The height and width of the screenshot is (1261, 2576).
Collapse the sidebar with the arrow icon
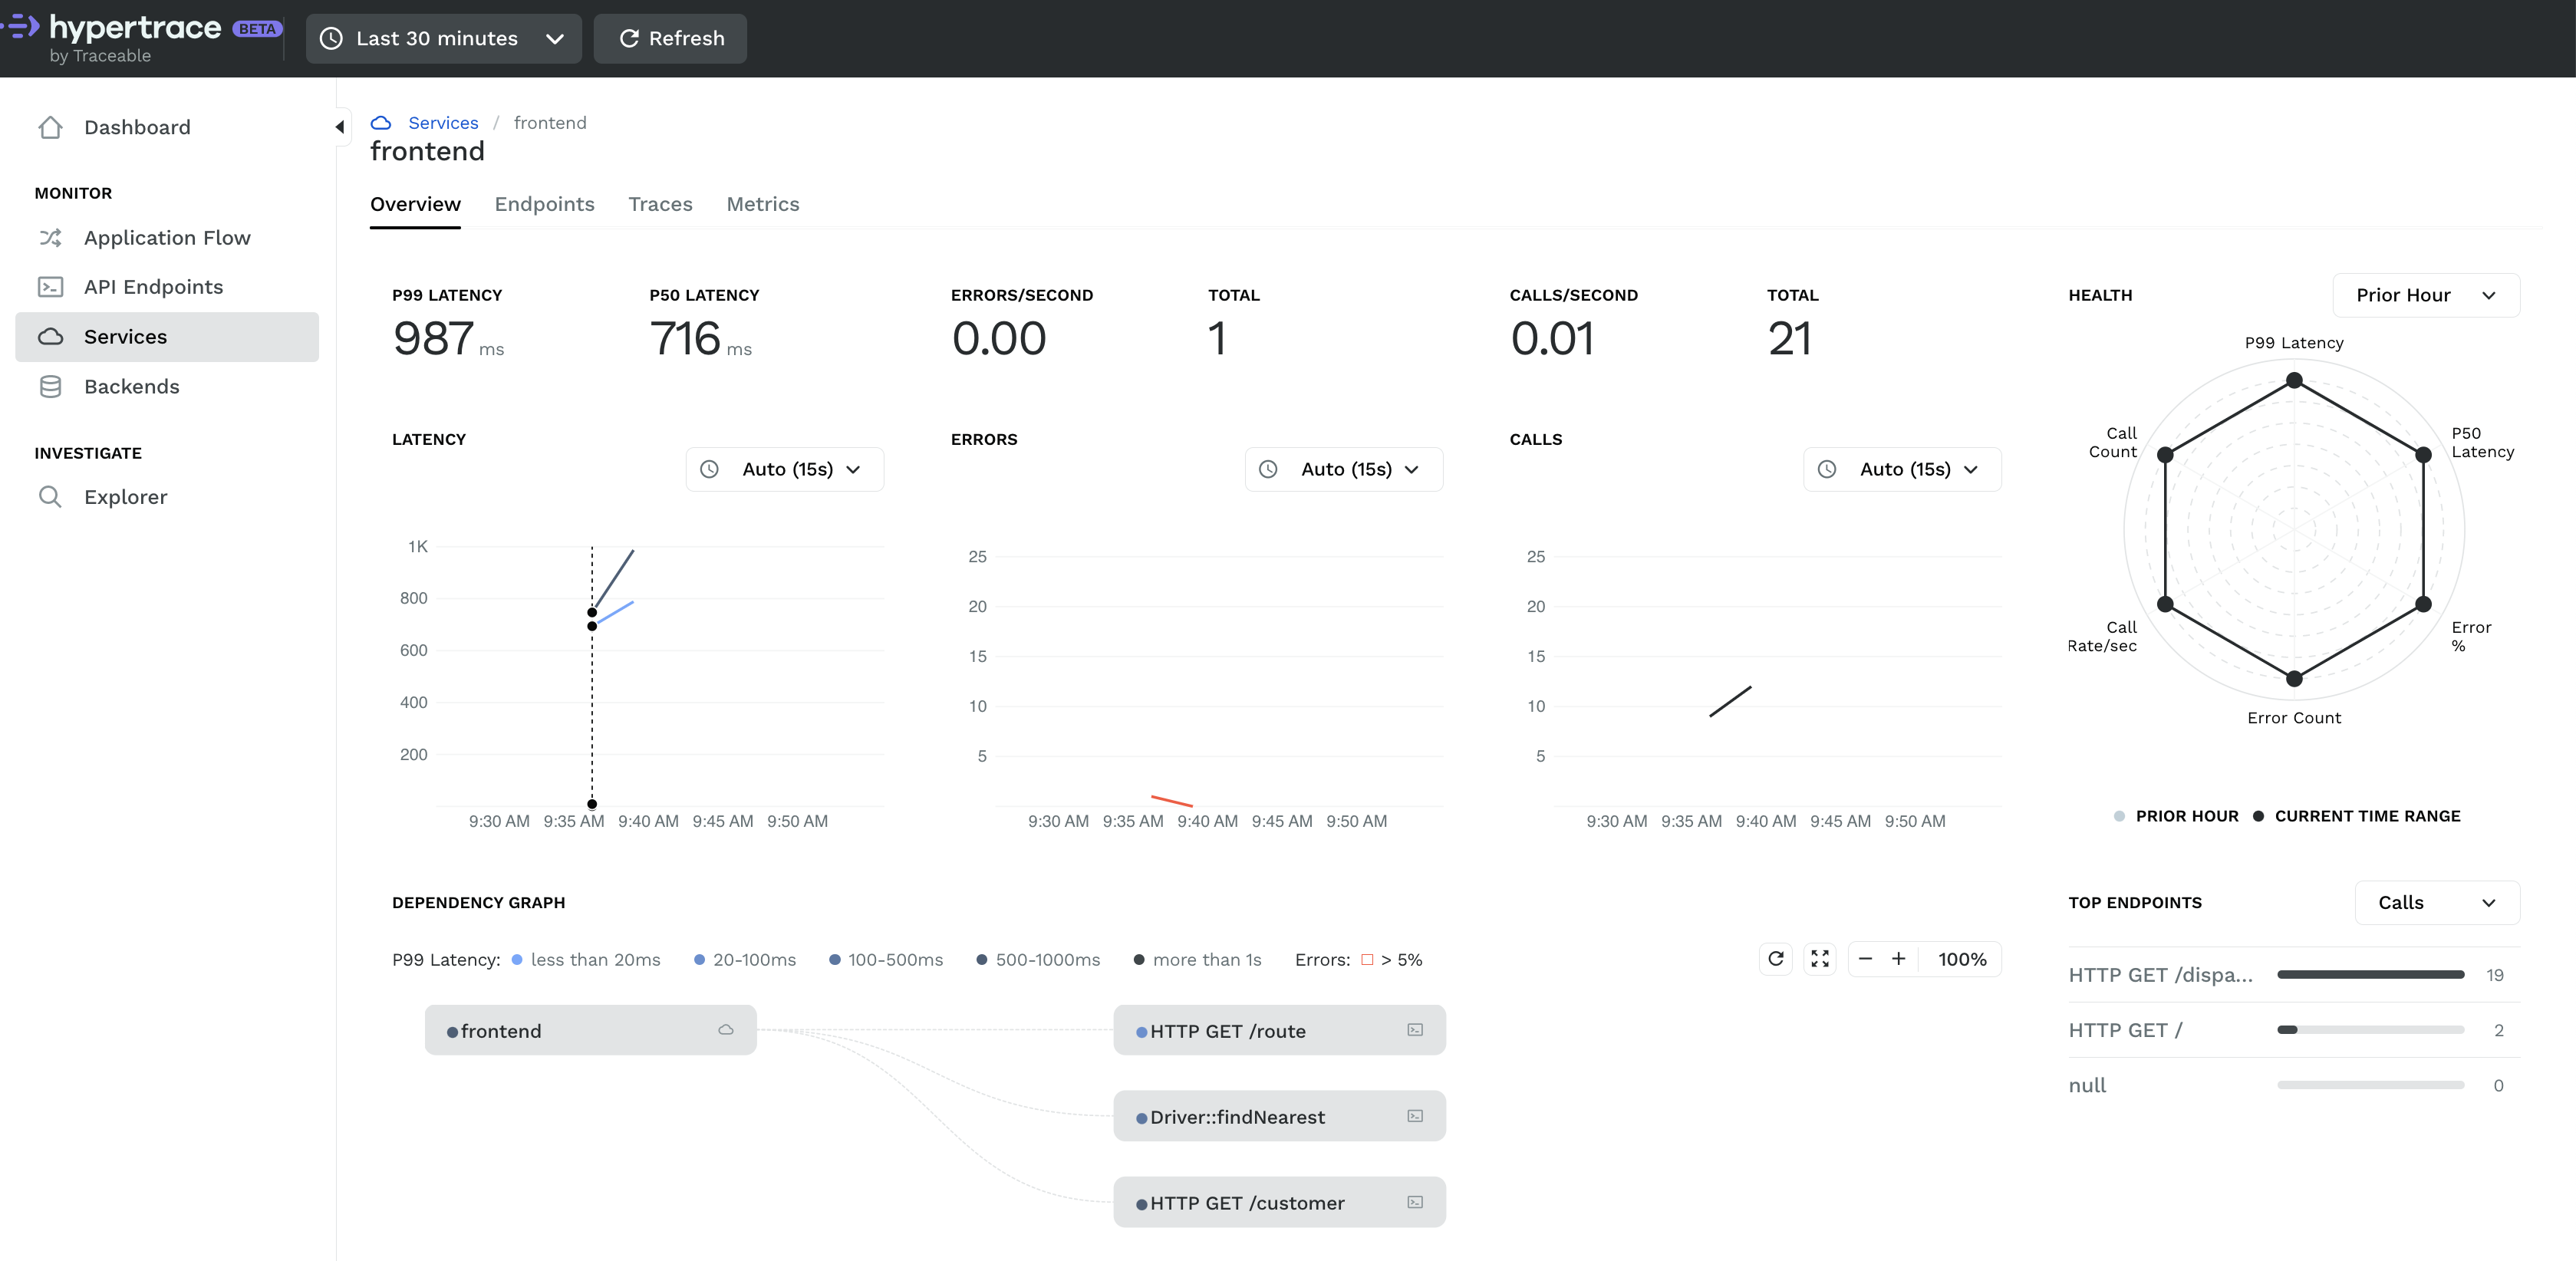pyautogui.click(x=340, y=127)
